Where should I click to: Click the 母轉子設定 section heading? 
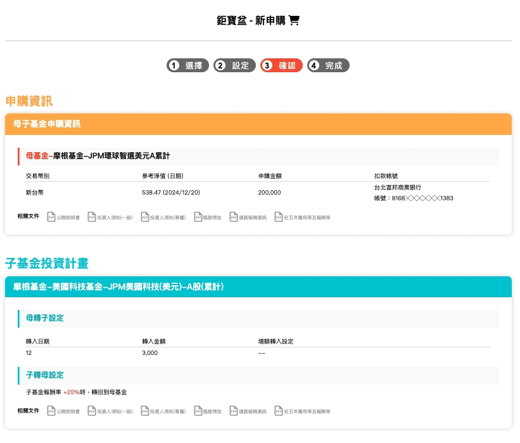[45, 318]
